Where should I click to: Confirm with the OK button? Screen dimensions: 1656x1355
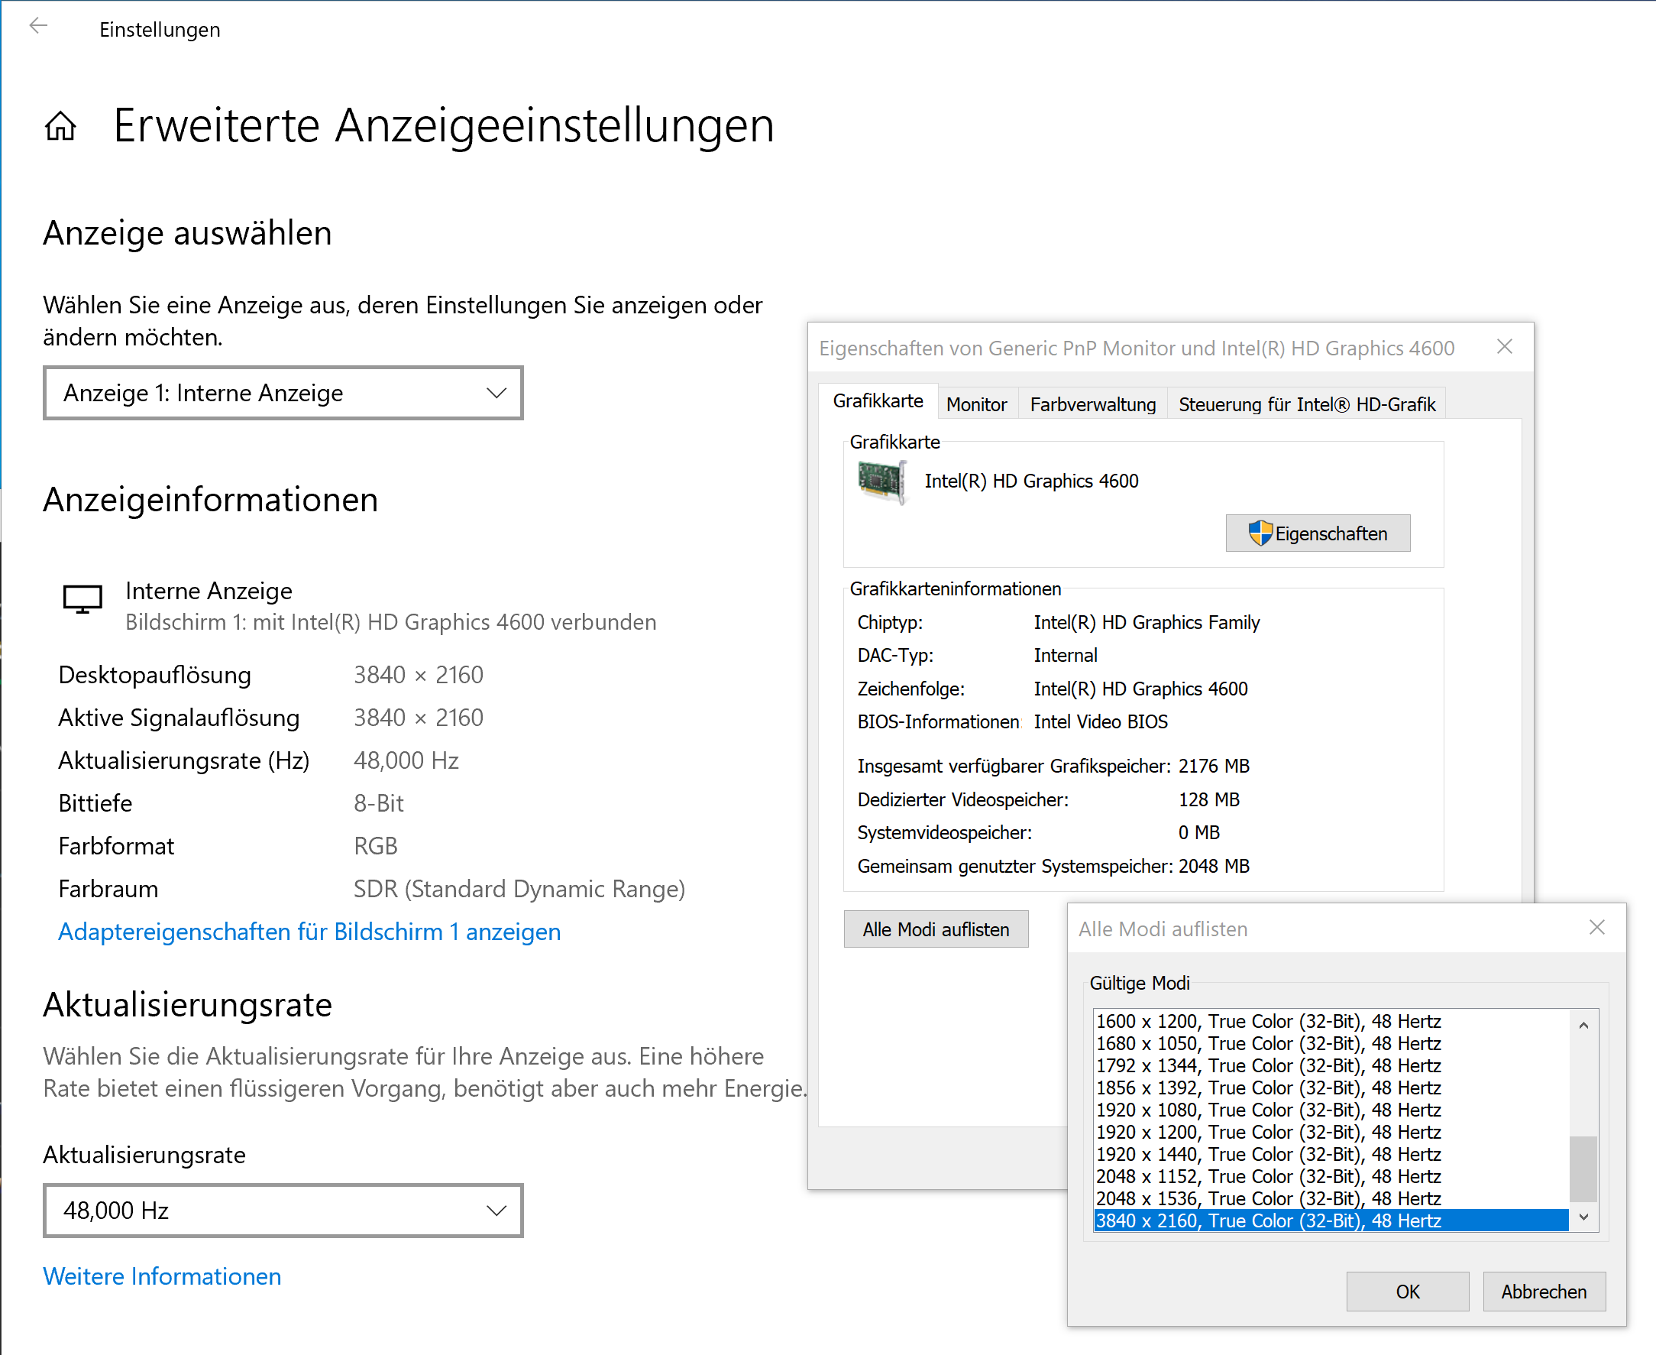tap(1407, 1292)
